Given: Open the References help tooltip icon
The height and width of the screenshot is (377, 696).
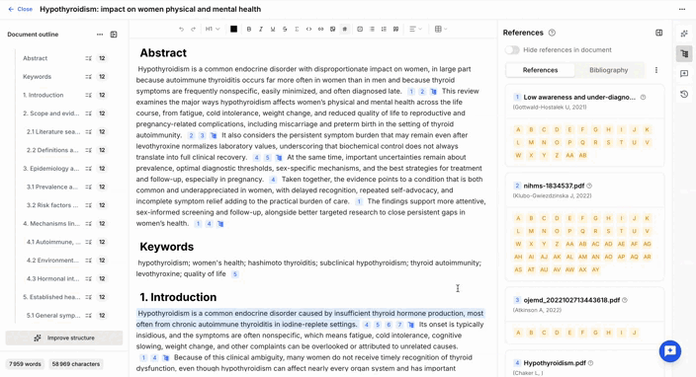Looking at the screenshot, I should [x=552, y=33].
